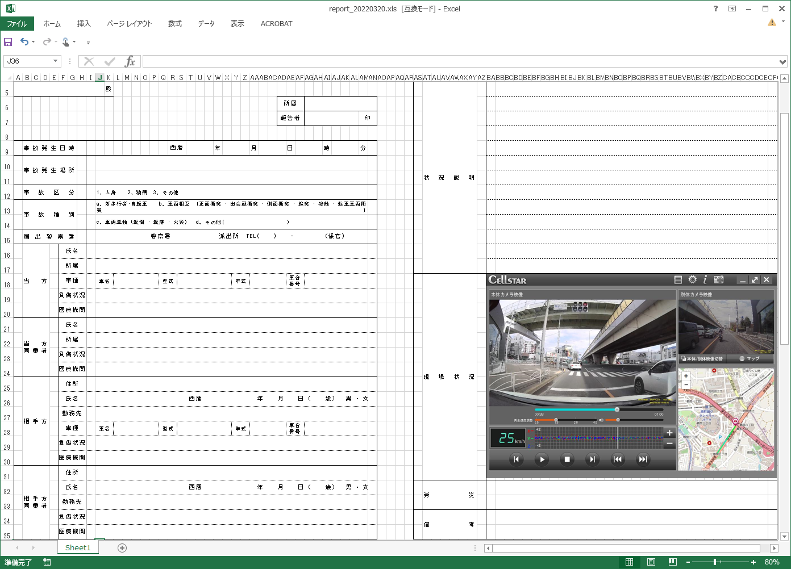
Task: Click the Undo arrow icon
Action: pos(24,42)
